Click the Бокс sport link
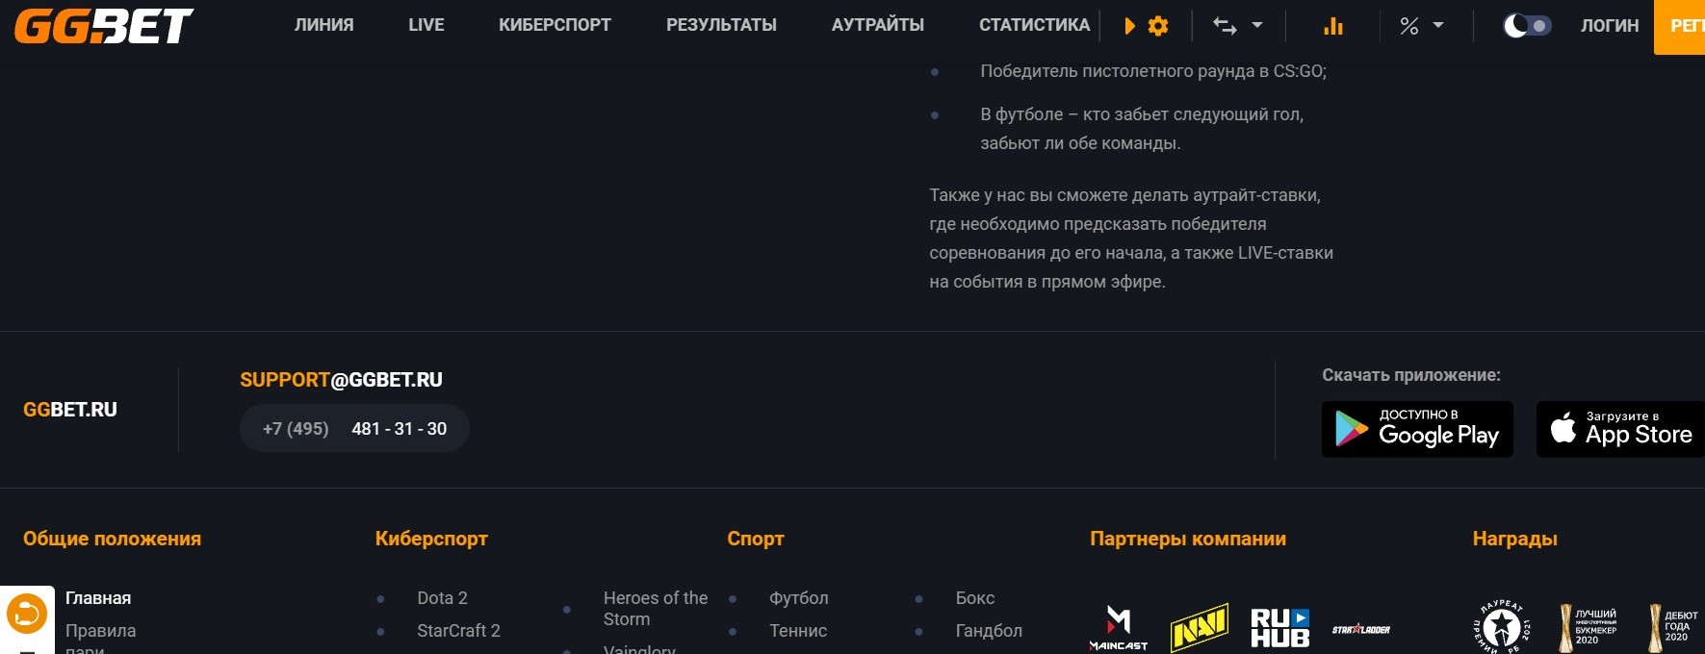 click(974, 598)
